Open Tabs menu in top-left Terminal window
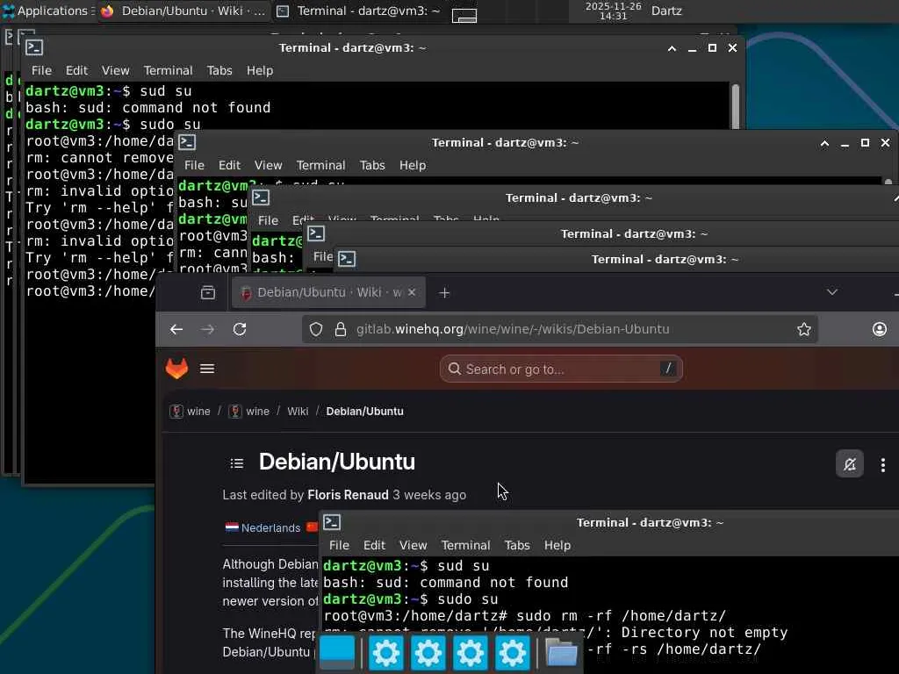899x674 pixels. coord(219,70)
